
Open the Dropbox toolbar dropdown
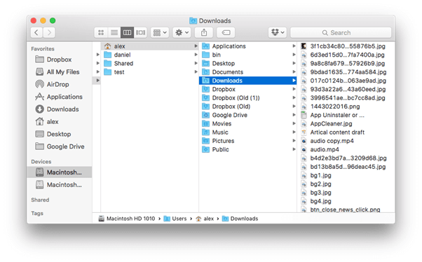278,32
